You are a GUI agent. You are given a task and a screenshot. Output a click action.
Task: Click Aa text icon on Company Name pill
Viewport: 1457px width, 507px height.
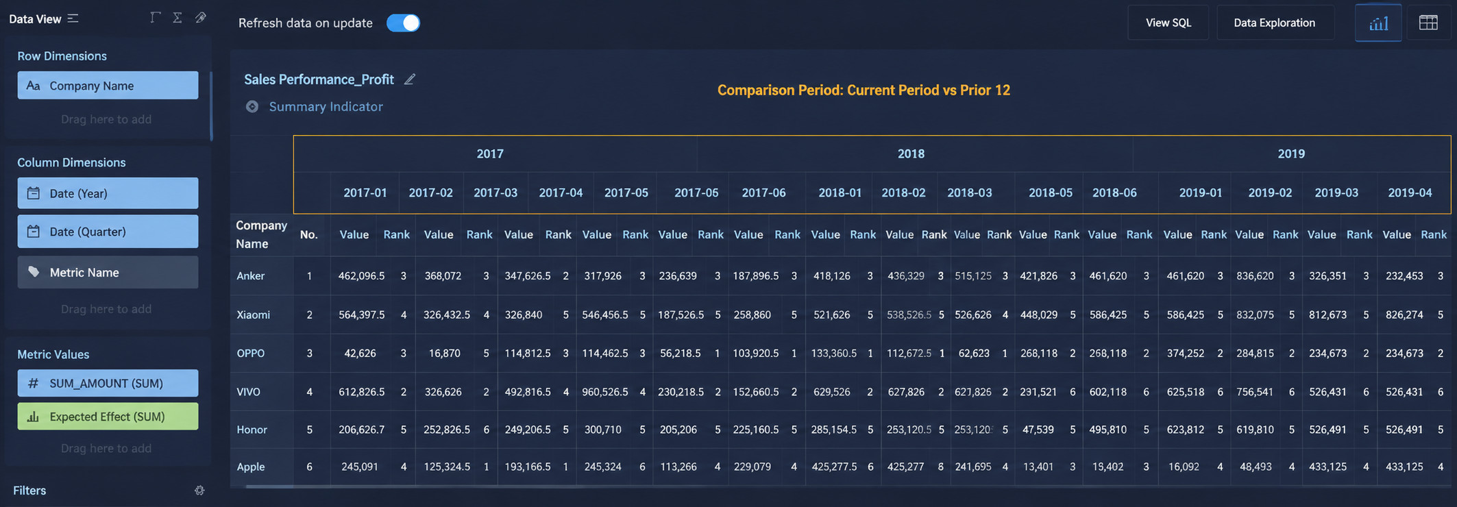click(33, 86)
